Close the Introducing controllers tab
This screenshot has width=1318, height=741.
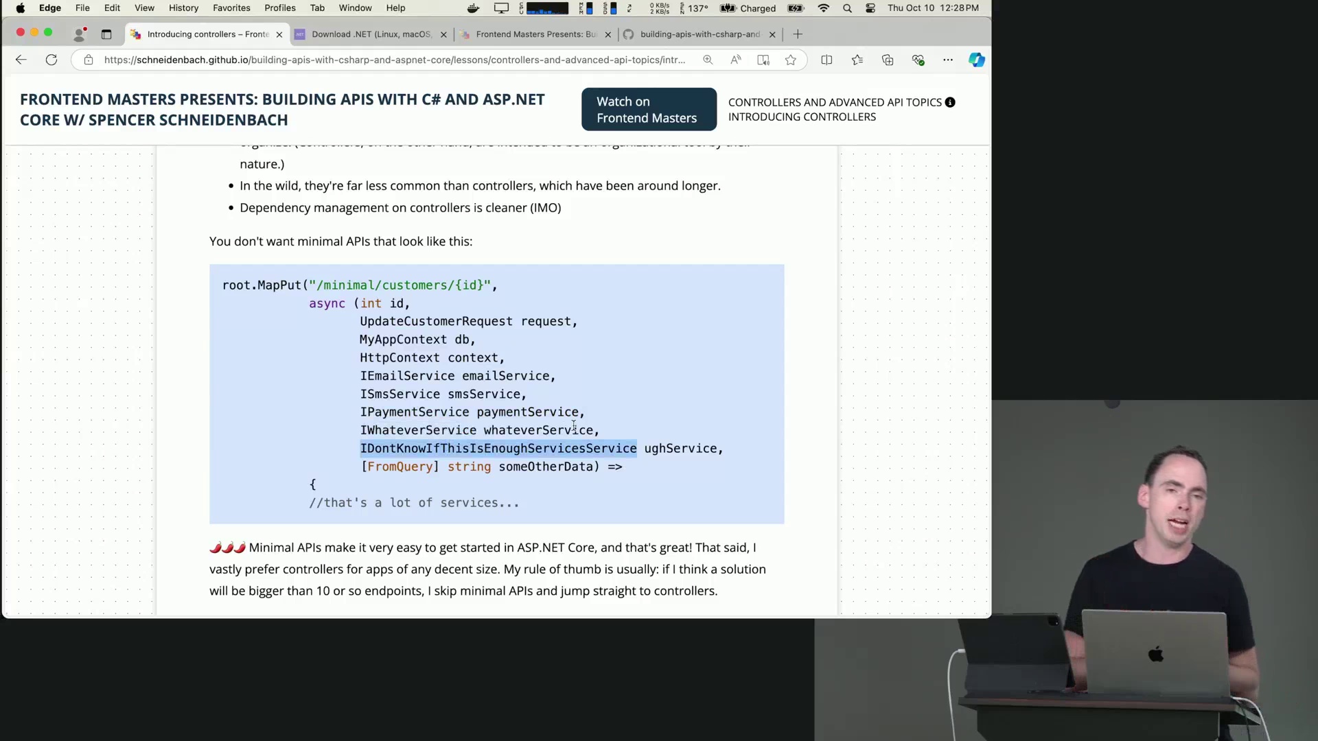coord(279,34)
